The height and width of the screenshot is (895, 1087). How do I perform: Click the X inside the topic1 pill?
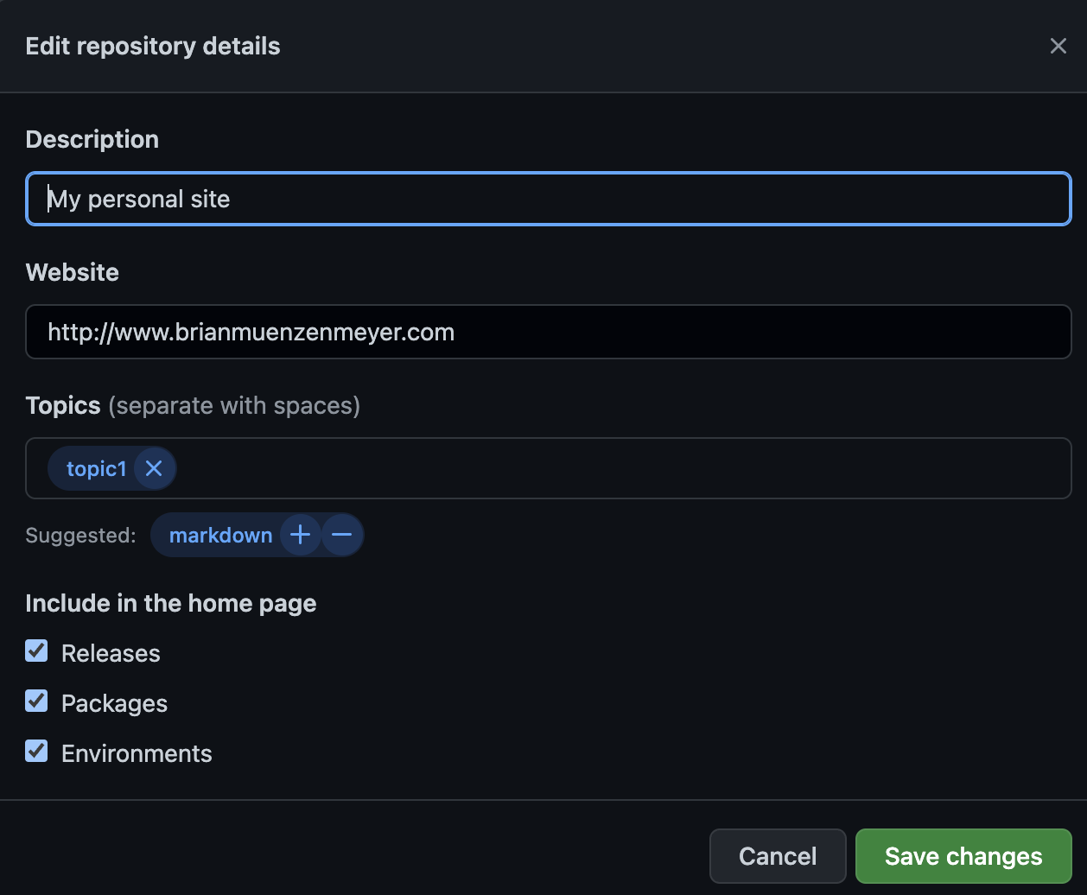(154, 468)
